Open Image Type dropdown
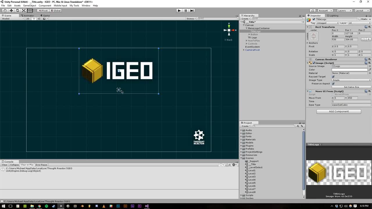 click(351, 80)
